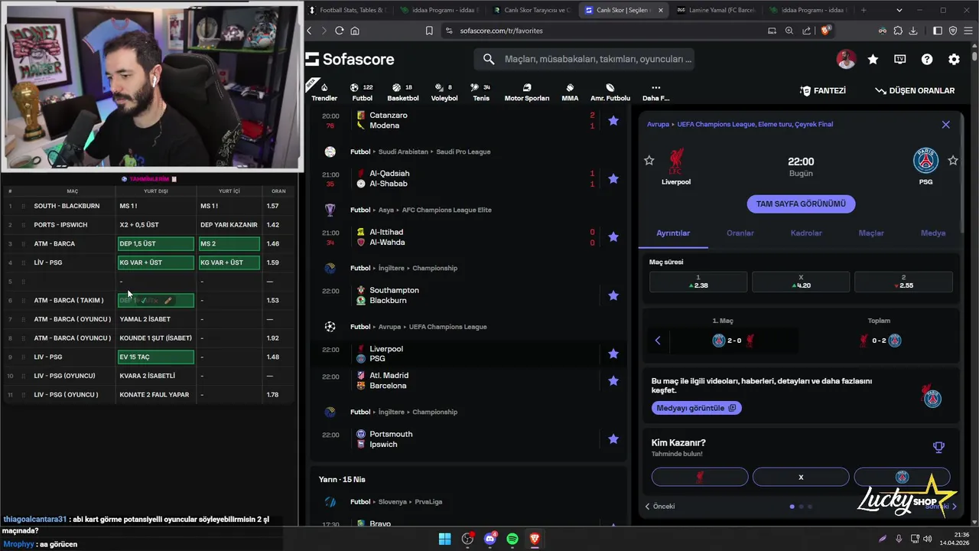Open the Sofascore profile avatar
Viewport: 979px width, 551px height.
pos(846,59)
